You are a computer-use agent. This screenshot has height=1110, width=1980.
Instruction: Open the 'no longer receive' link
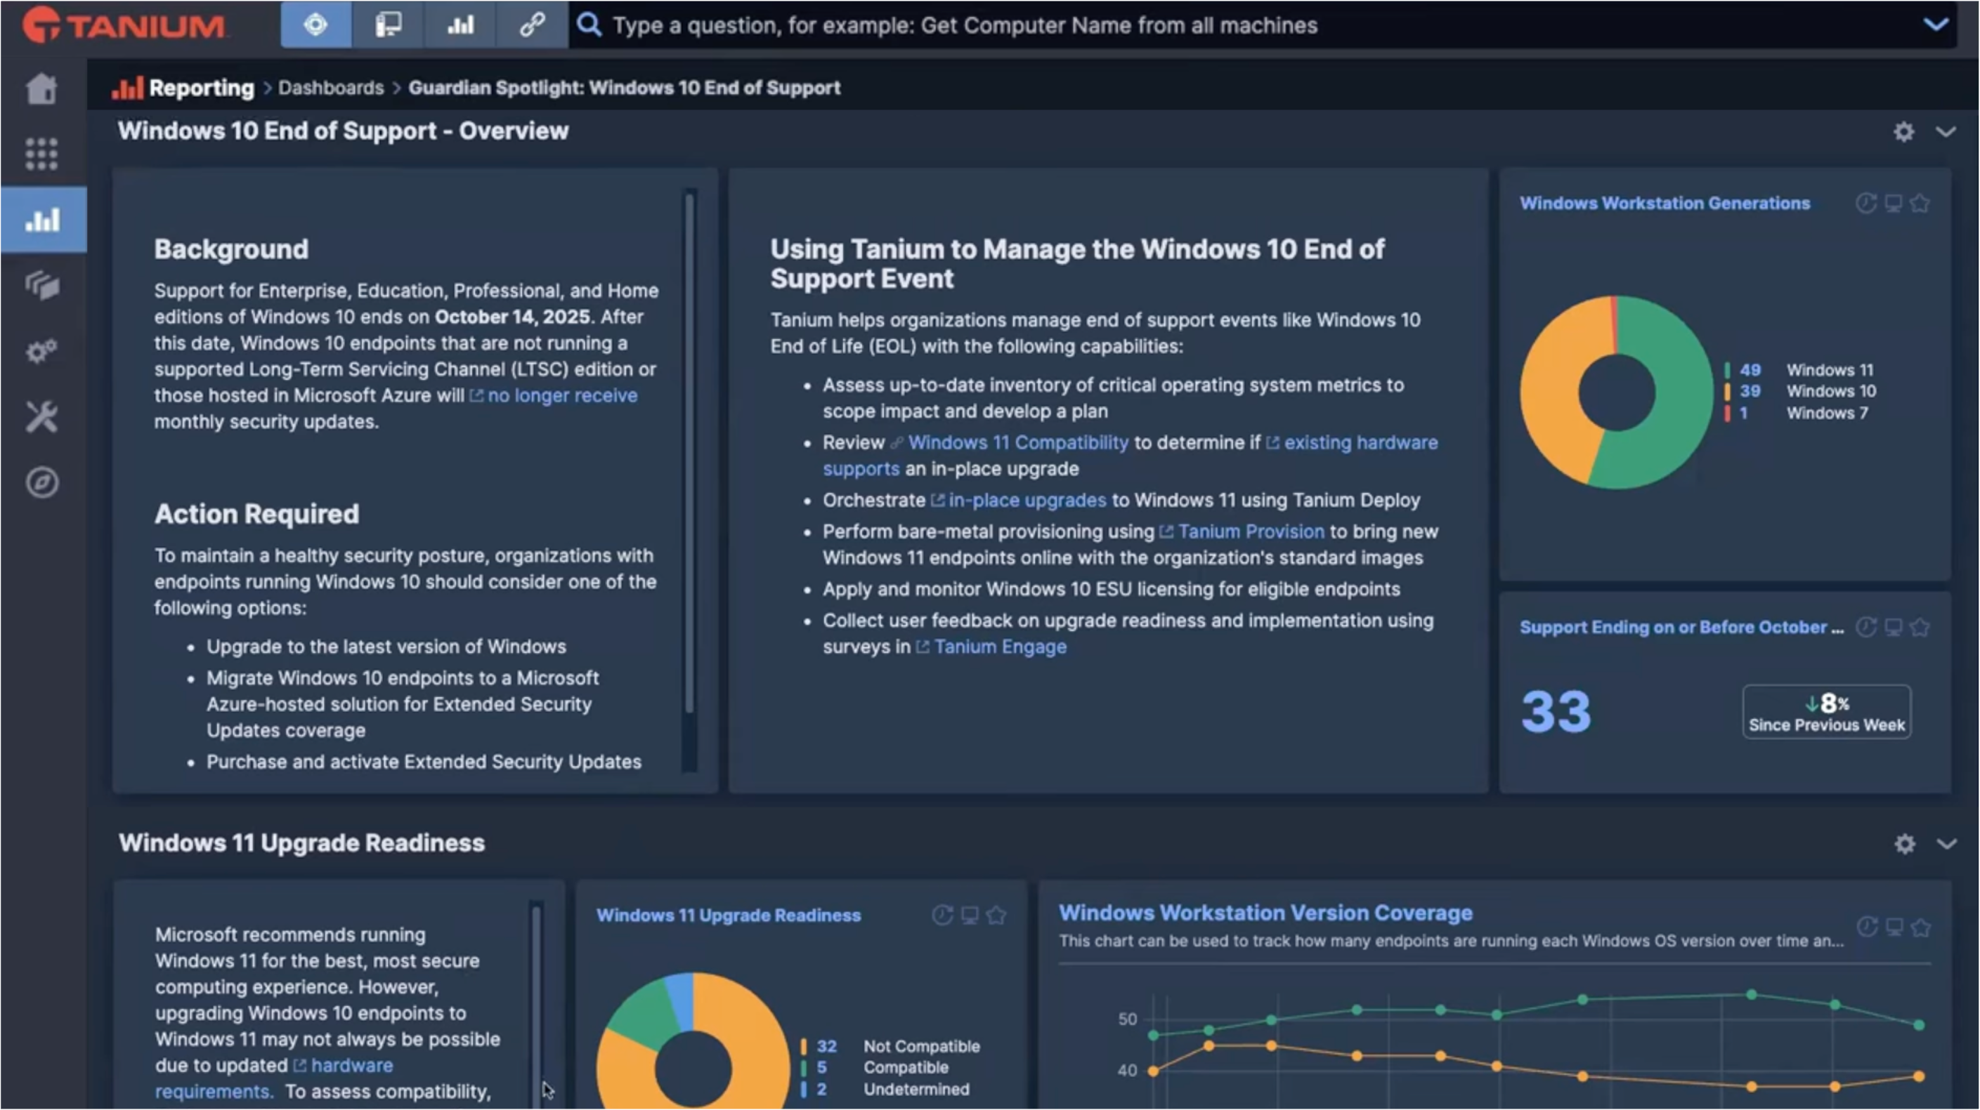tap(562, 395)
